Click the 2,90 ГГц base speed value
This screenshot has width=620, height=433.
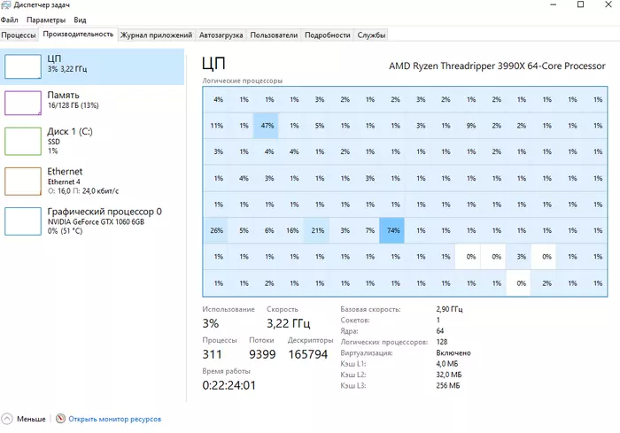click(449, 309)
